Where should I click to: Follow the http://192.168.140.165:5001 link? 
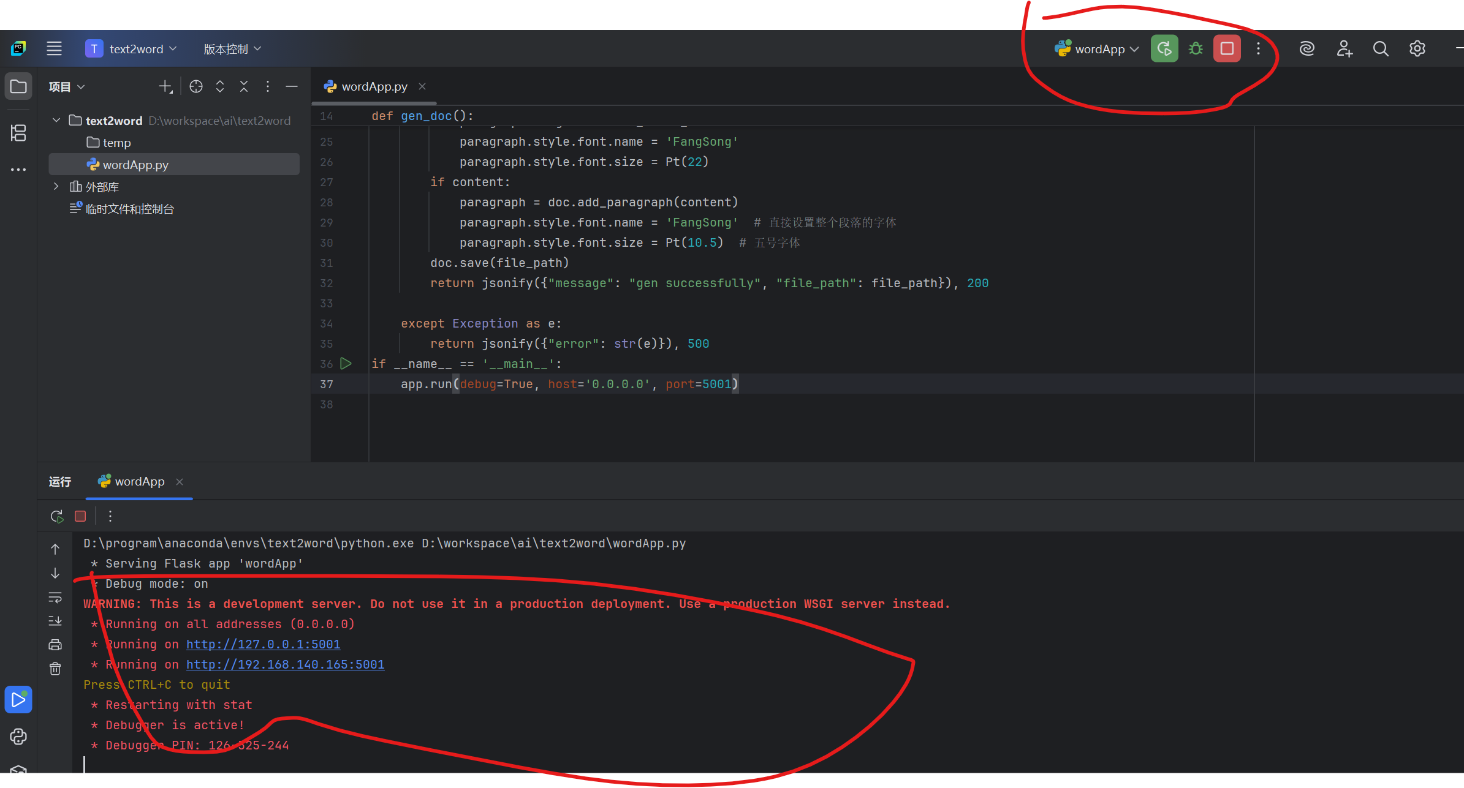(285, 664)
